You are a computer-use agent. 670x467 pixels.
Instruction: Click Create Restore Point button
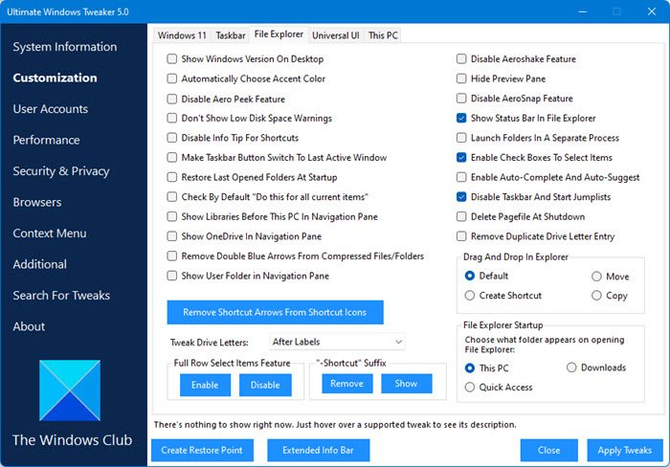click(x=202, y=450)
